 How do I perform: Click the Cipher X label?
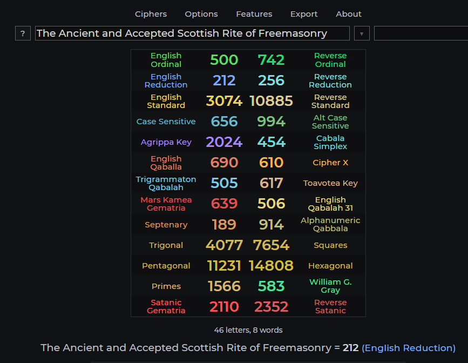point(330,163)
